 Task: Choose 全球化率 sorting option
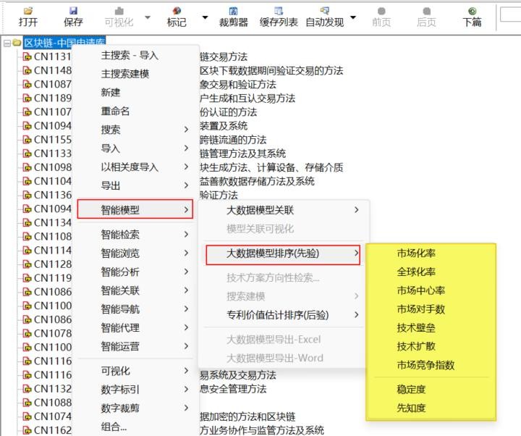(416, 272)
